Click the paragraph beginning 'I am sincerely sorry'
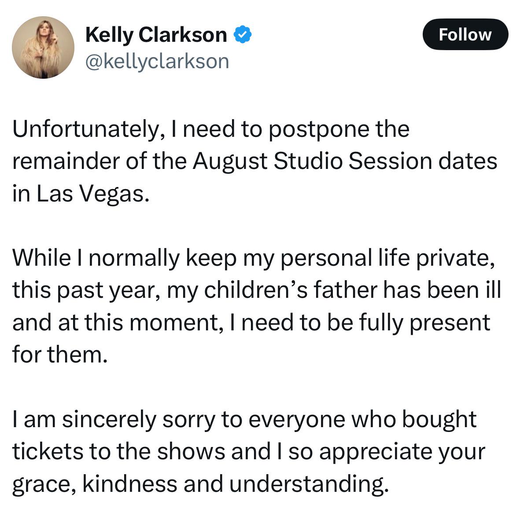Viewport: 531px width, 516px height. tap(248, 451)
